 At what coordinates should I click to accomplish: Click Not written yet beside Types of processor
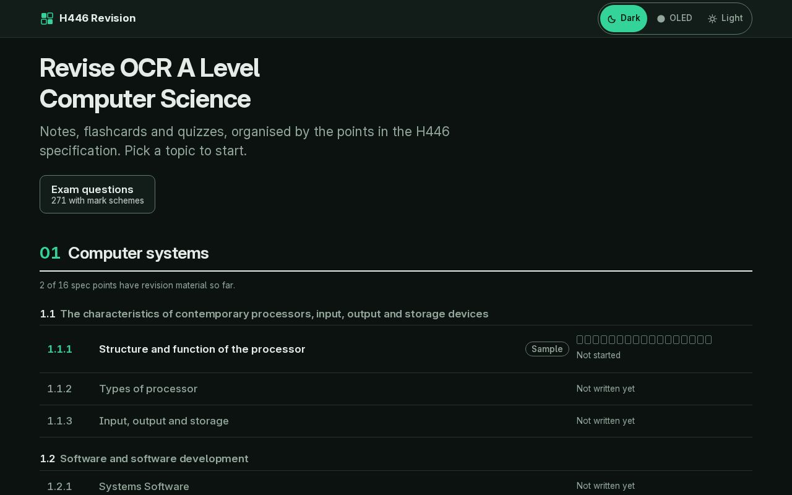click(606, 389)
